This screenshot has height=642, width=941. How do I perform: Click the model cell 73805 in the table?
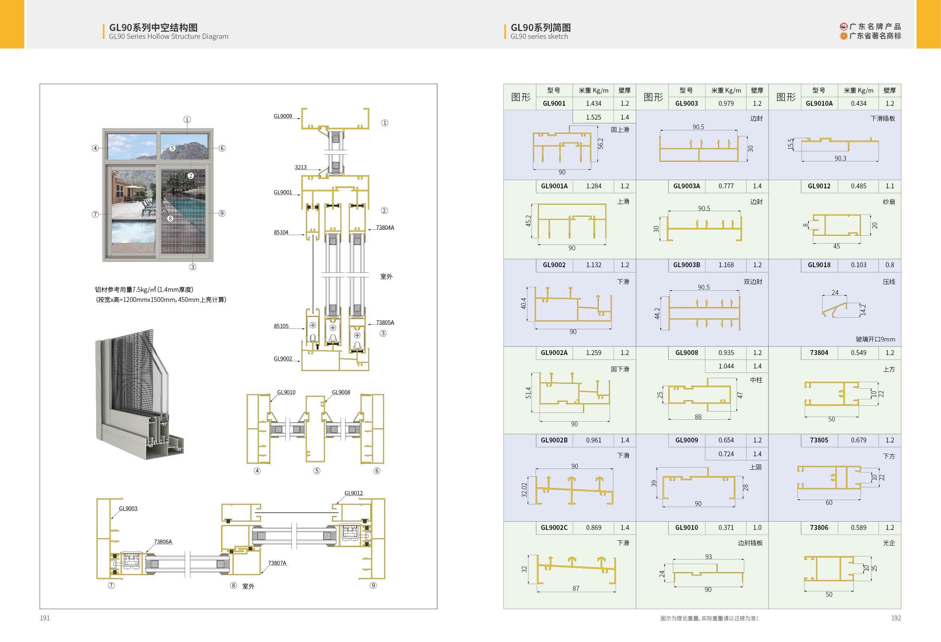coord(819,440)
